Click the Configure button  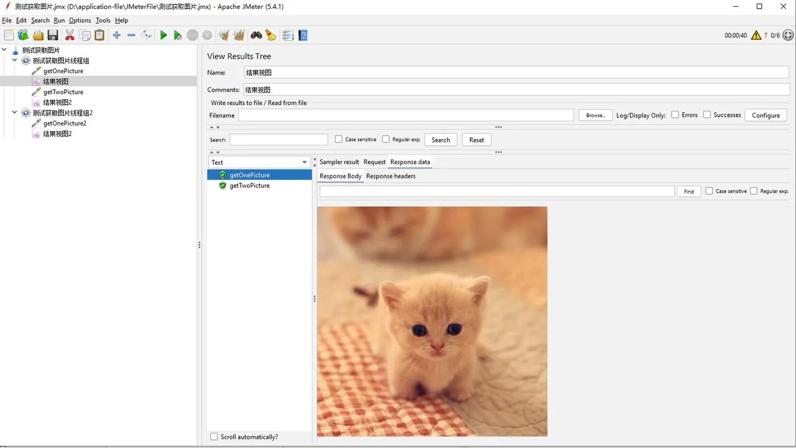tap(766, 115)
